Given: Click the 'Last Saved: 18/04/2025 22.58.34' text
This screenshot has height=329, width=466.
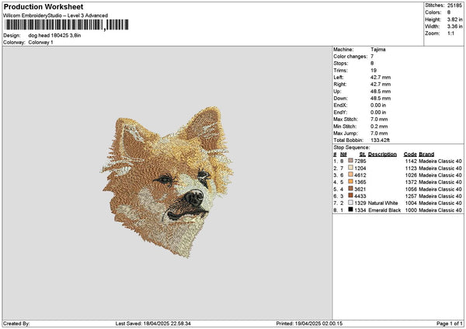Looking at the screenshot, I should (x=153, y=324).
